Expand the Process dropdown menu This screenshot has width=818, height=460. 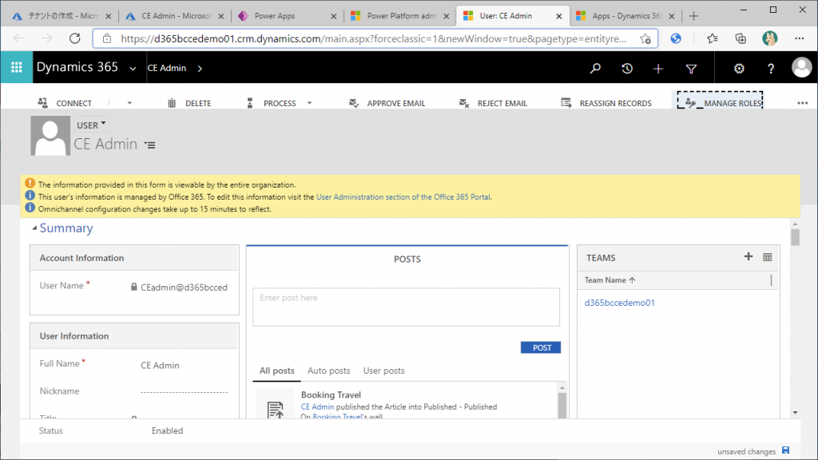(x=309, y=103)
